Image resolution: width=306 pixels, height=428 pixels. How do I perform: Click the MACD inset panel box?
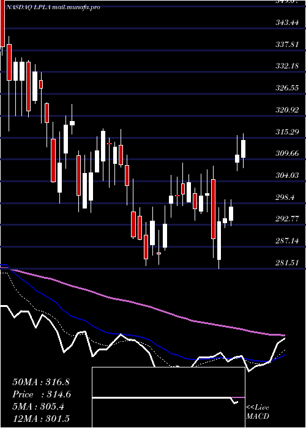point(168,397)
